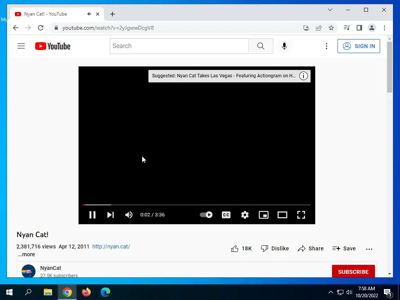The image size is (400, 300).
Task: Open media controls in Chrome toolbar
Action: (x=346, y=28)
